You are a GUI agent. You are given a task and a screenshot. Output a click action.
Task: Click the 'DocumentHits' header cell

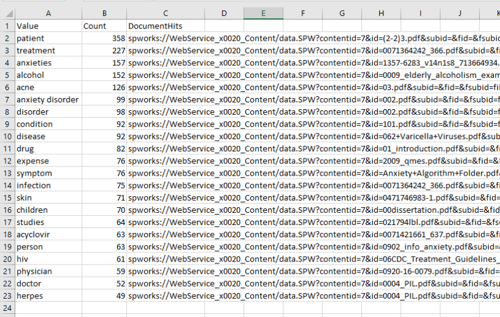[165, 26]
